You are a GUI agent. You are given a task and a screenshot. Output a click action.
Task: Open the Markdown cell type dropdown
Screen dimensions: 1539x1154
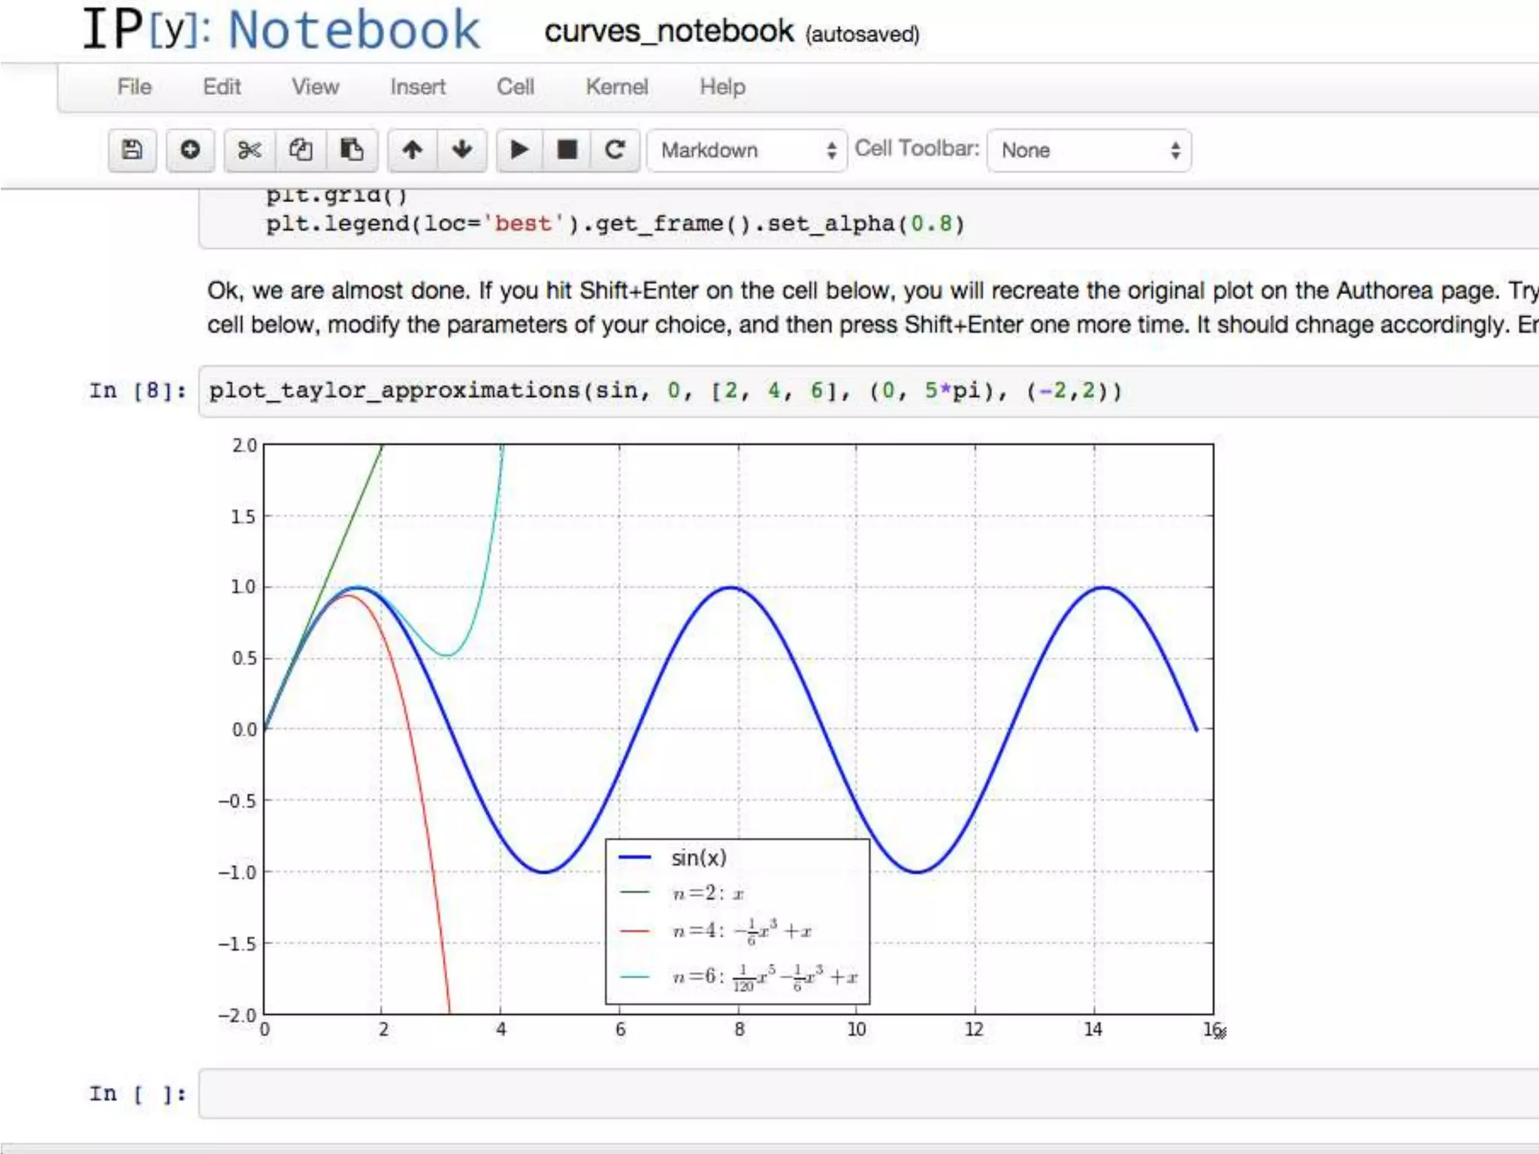(x=747, y=150)
